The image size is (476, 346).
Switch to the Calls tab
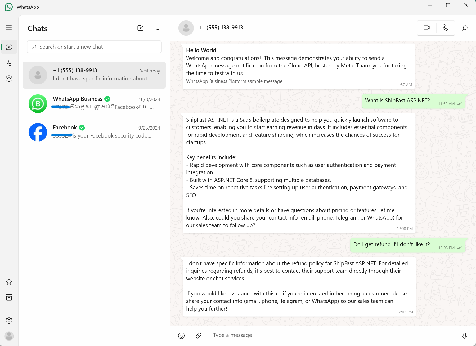(9, 63)
